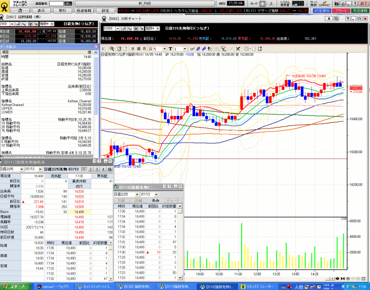This screenshot has width=370, height=290.
Task: Click the red-blue candlestick chart type icon
Action: (x=198, y=49)
